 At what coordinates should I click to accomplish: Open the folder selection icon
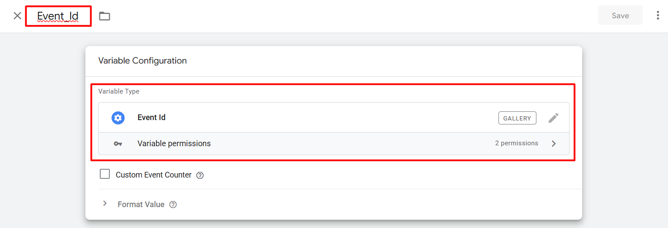tap(105, 16)
